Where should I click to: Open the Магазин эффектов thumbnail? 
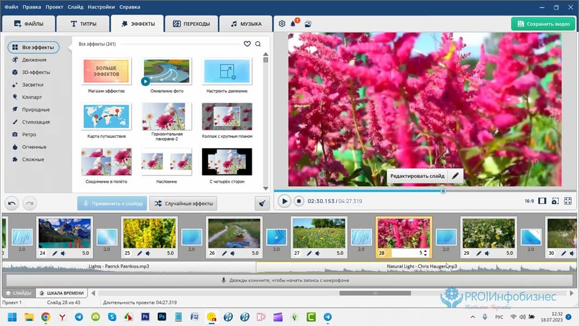[x=106, y=71]
